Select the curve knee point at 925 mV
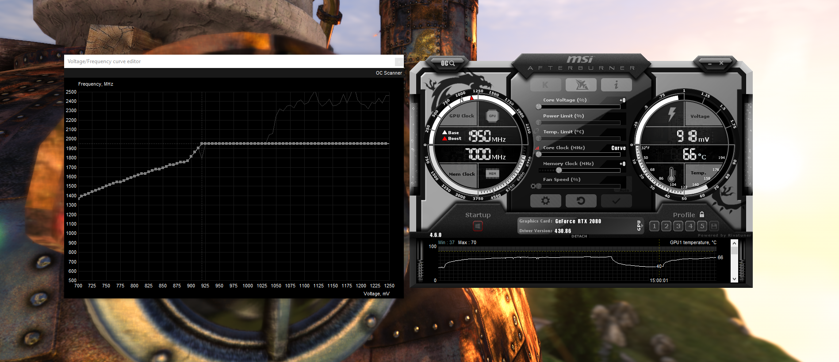The width and height of the screenshot is (839, 362). (x=202, y=143)
